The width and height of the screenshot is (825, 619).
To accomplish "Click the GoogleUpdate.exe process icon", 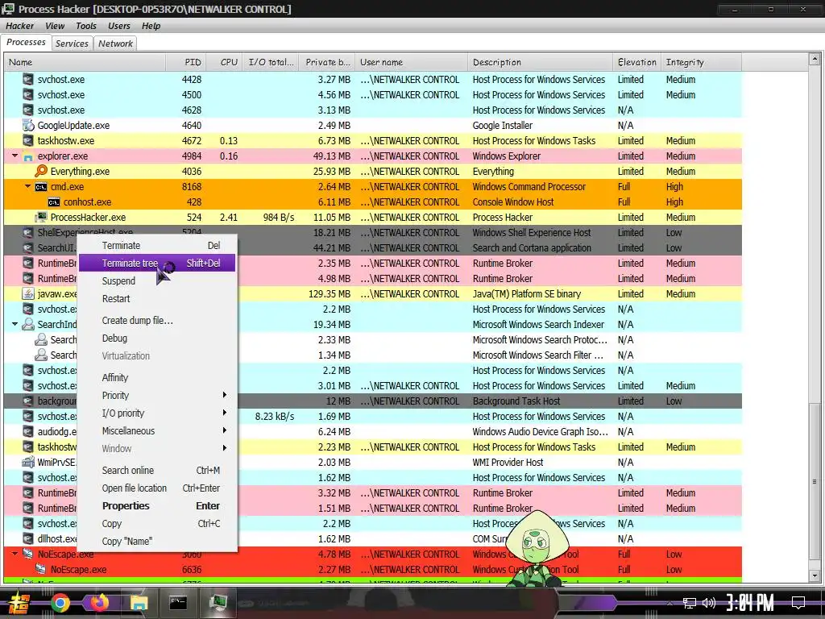I will pos(28,125).
